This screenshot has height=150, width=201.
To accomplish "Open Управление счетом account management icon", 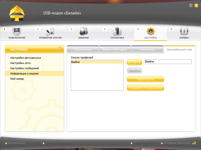I will (x=50, y=31).
